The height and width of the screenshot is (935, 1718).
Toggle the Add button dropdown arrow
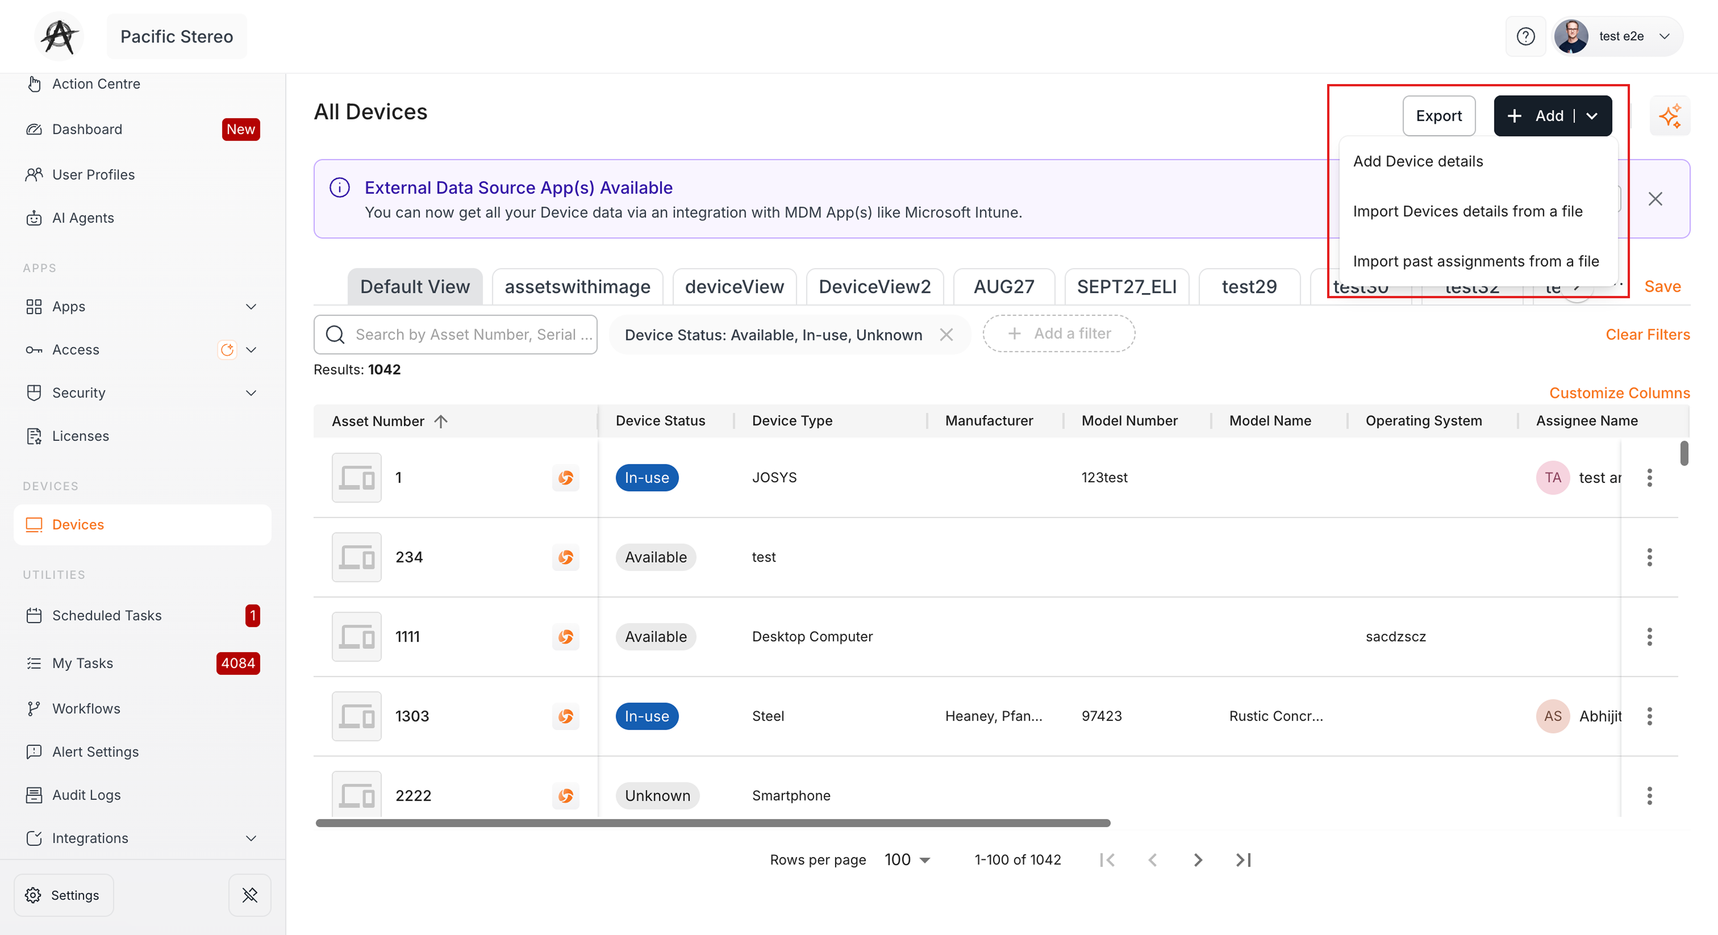pos(1592,116)
